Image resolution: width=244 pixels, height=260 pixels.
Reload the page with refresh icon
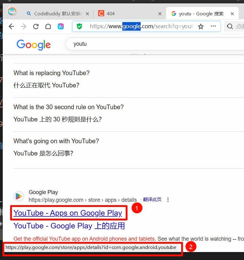tap(36, 26)
